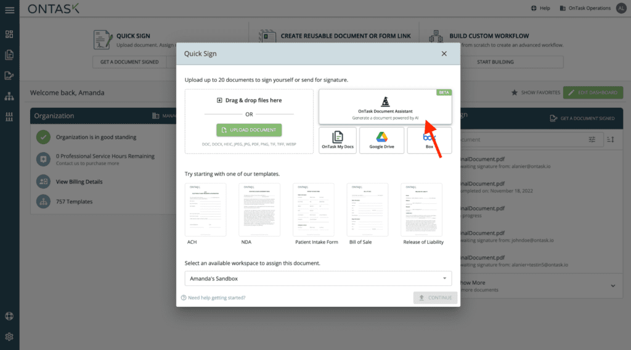Open OnTask Operations organization menu
Viewport: 631px width, 350px height.
click(585, 8)
